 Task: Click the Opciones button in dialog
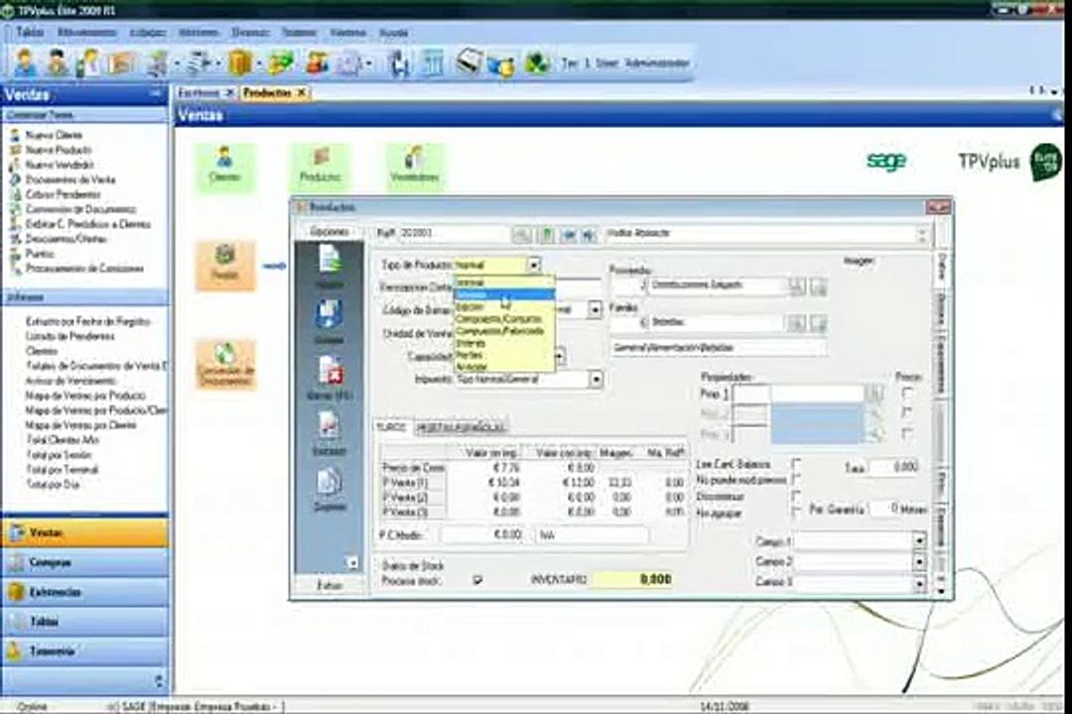(330, 232)
